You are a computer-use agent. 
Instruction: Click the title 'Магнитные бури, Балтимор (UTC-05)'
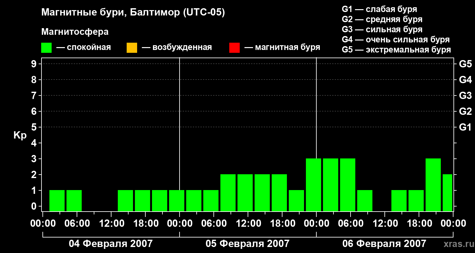point(133,13)
